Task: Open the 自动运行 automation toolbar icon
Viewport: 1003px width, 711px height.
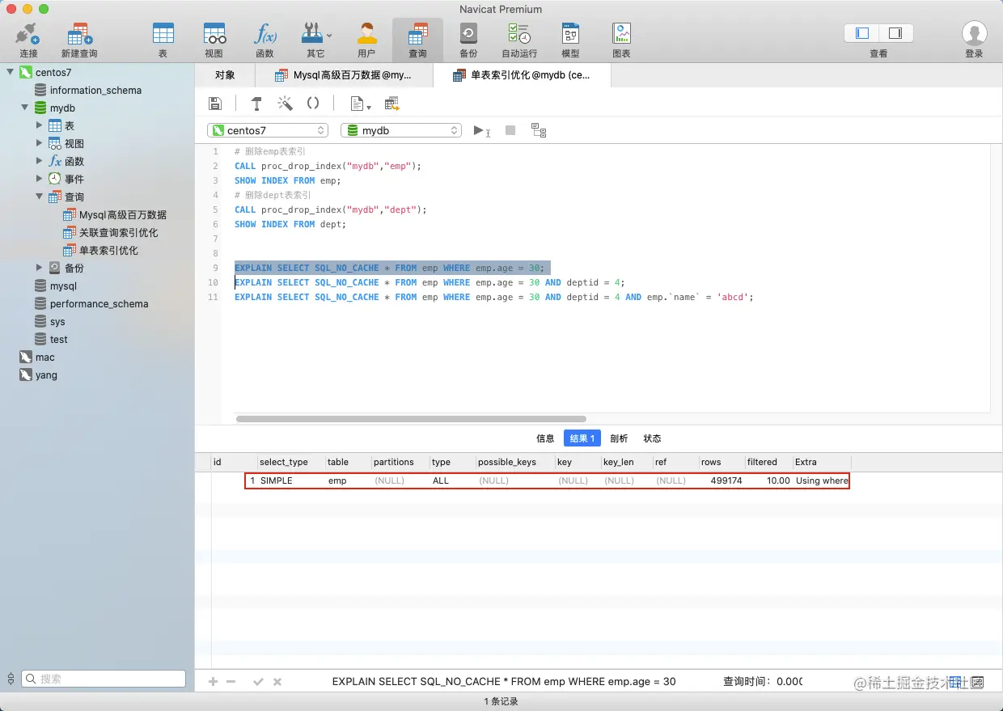Action: point(519,34)
